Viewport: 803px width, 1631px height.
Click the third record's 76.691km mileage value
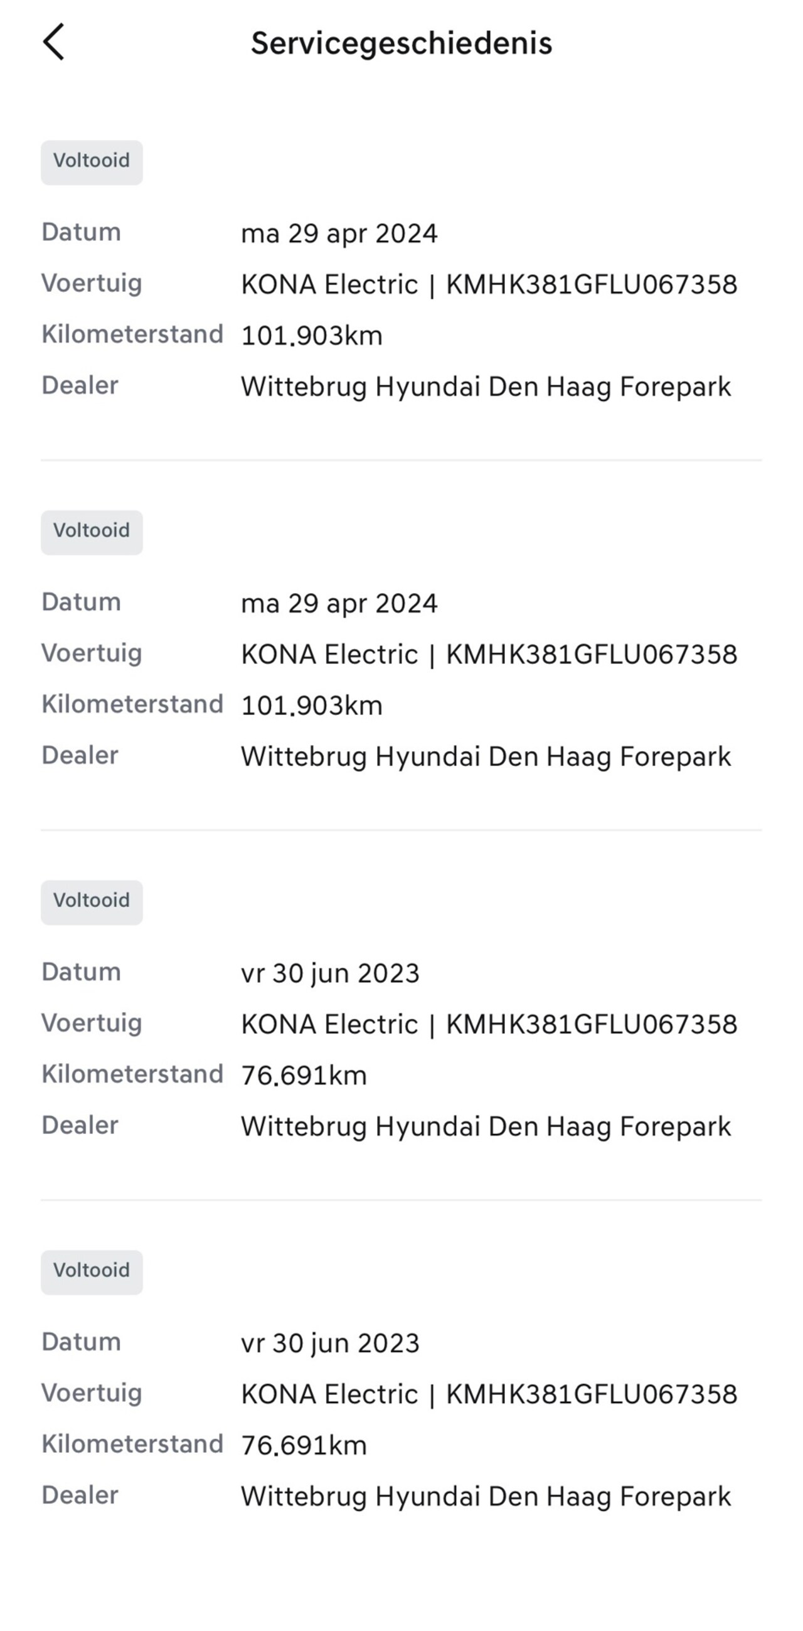tap(304, 1075)
